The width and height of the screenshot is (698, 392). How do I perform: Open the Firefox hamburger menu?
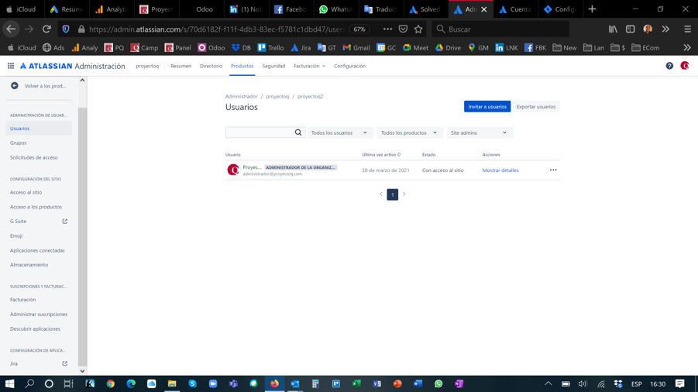point(687,29)
